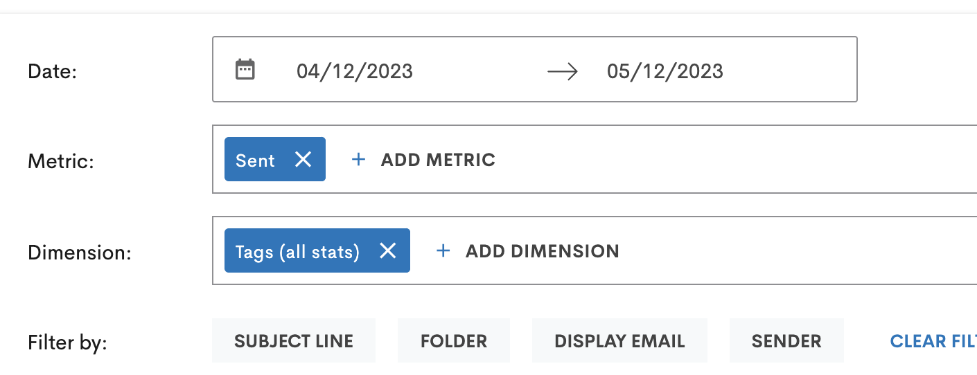Click the arrow between the two dates
977x375 pixels.
click(563, 71)
